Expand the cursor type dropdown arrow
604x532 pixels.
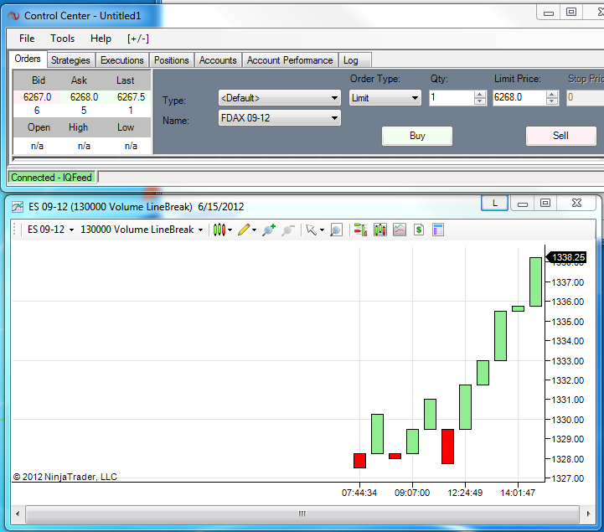(x=322, y=230)
